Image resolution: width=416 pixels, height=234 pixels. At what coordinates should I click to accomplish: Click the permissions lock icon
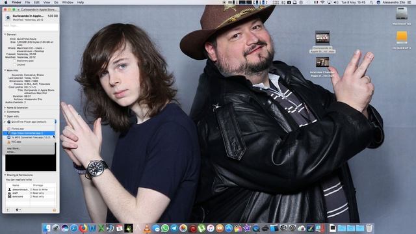pos(55,210)
